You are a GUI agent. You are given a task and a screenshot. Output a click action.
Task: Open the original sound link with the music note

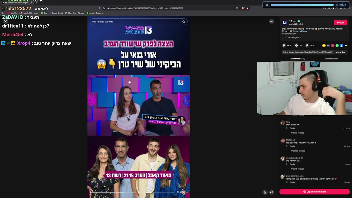[x=292, y=37]
